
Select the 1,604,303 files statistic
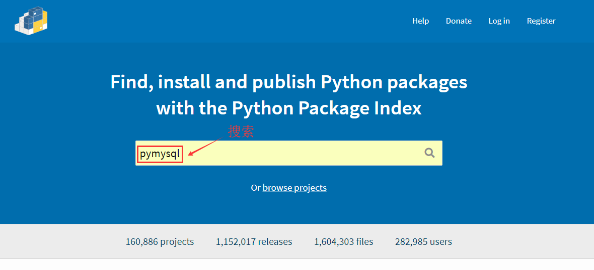tap(343, 242)
